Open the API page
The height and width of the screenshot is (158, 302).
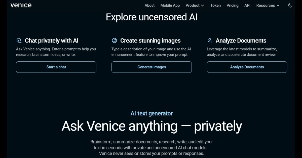247,5
